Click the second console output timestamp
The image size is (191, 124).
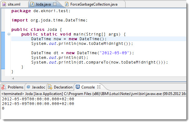click(38, 104)
